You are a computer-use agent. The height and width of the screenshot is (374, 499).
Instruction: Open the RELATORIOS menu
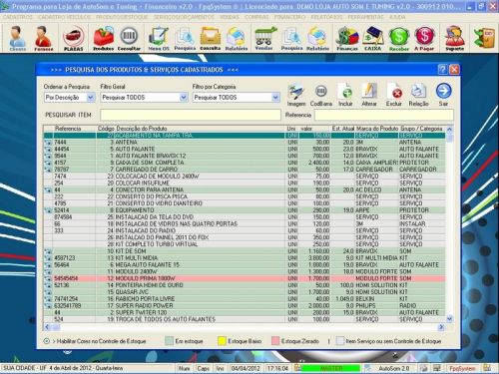pos(326,17)
